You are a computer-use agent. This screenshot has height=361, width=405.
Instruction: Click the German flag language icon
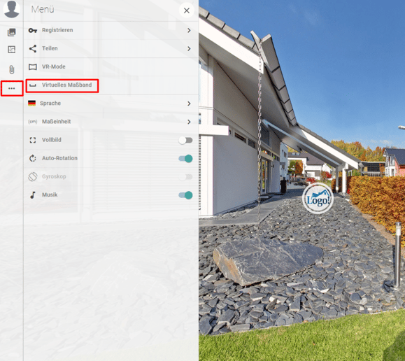[x=31, y=104]
